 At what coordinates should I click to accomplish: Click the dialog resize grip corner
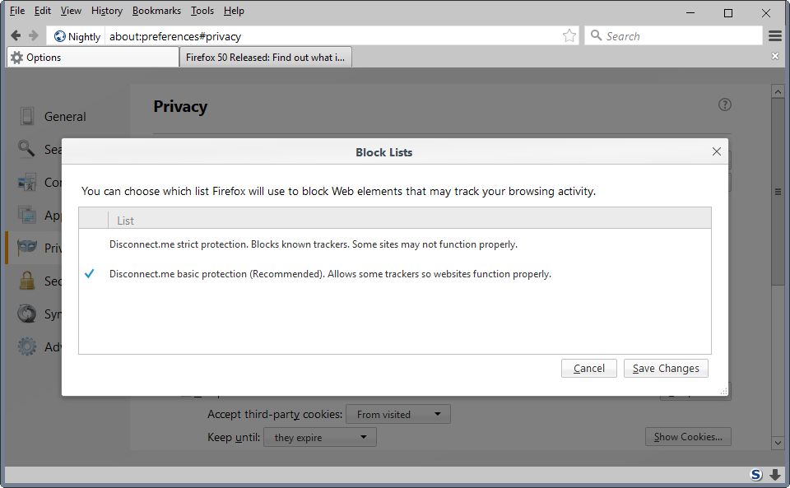click(724, 392)
